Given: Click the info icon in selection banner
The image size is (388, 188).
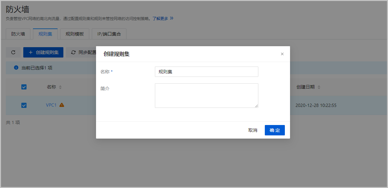Looking at the screenshot, I should click(x=16, y=68).
